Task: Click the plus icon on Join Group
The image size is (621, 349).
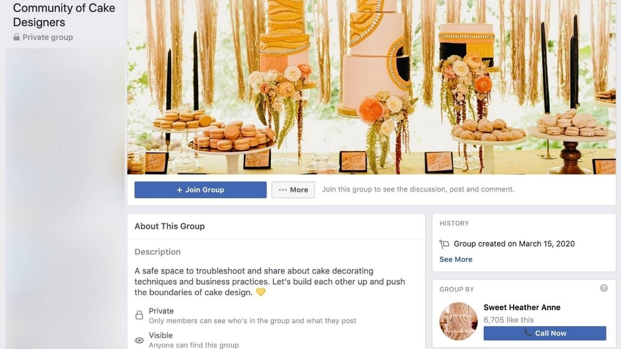Action: click(x=180, y=190)
